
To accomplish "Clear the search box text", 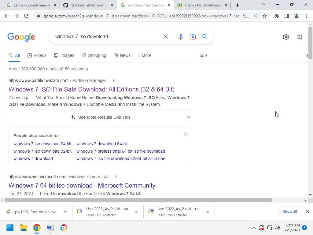I will [x=165, y=37].
